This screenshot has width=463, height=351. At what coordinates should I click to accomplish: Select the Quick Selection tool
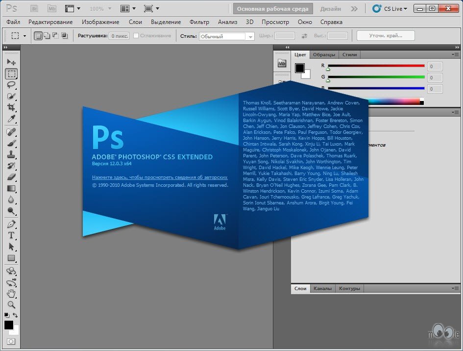(11, 96)
